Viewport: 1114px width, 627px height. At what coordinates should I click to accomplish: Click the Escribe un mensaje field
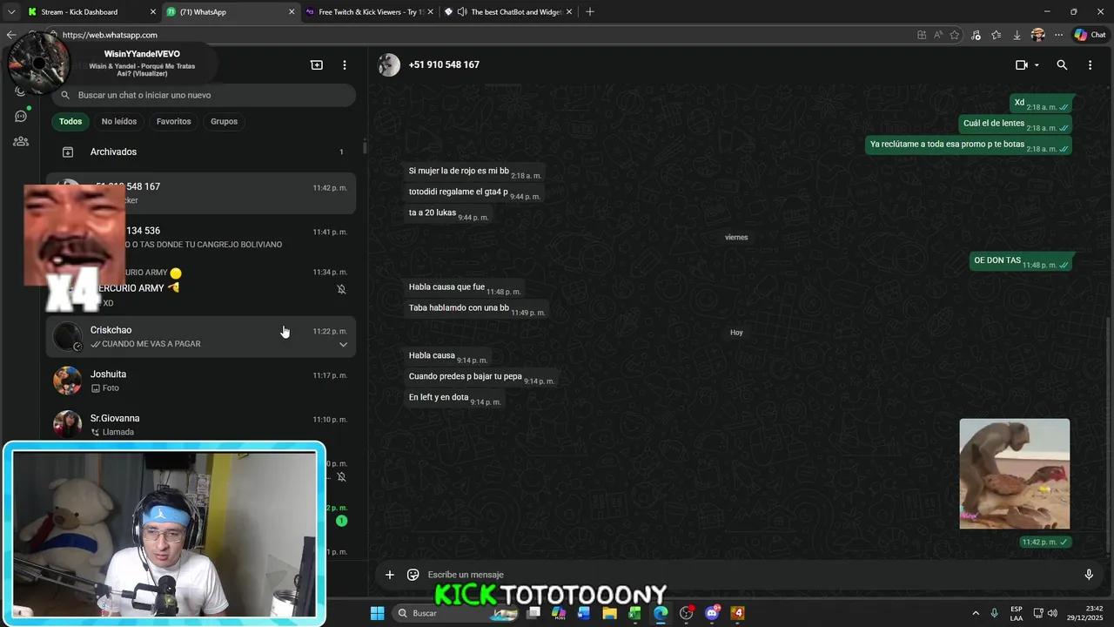click(748, 575)
